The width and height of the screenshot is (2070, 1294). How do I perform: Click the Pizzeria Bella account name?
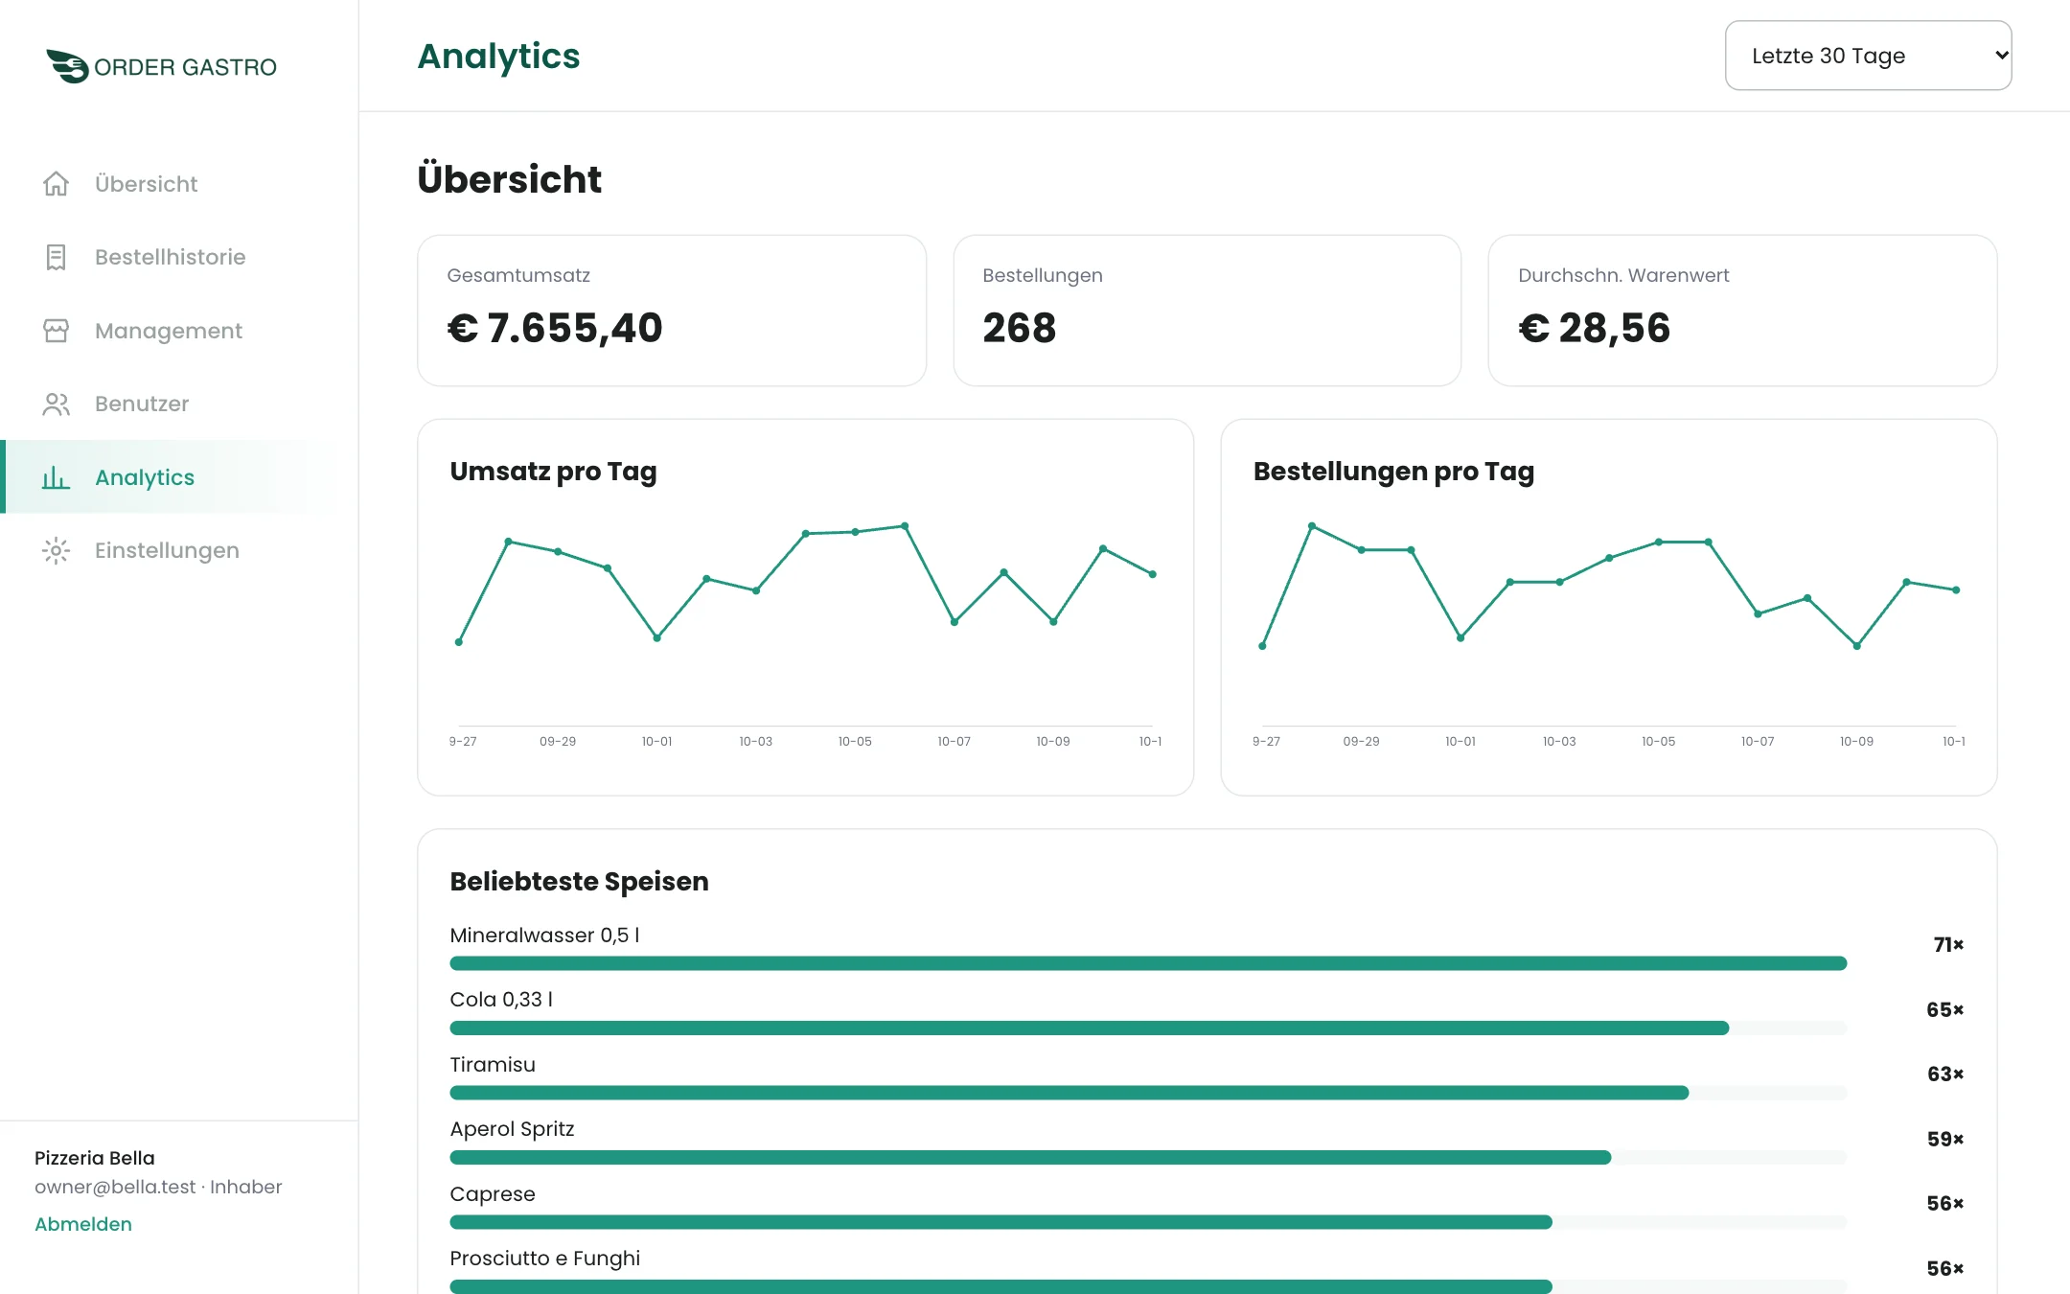coord(94,1158)
